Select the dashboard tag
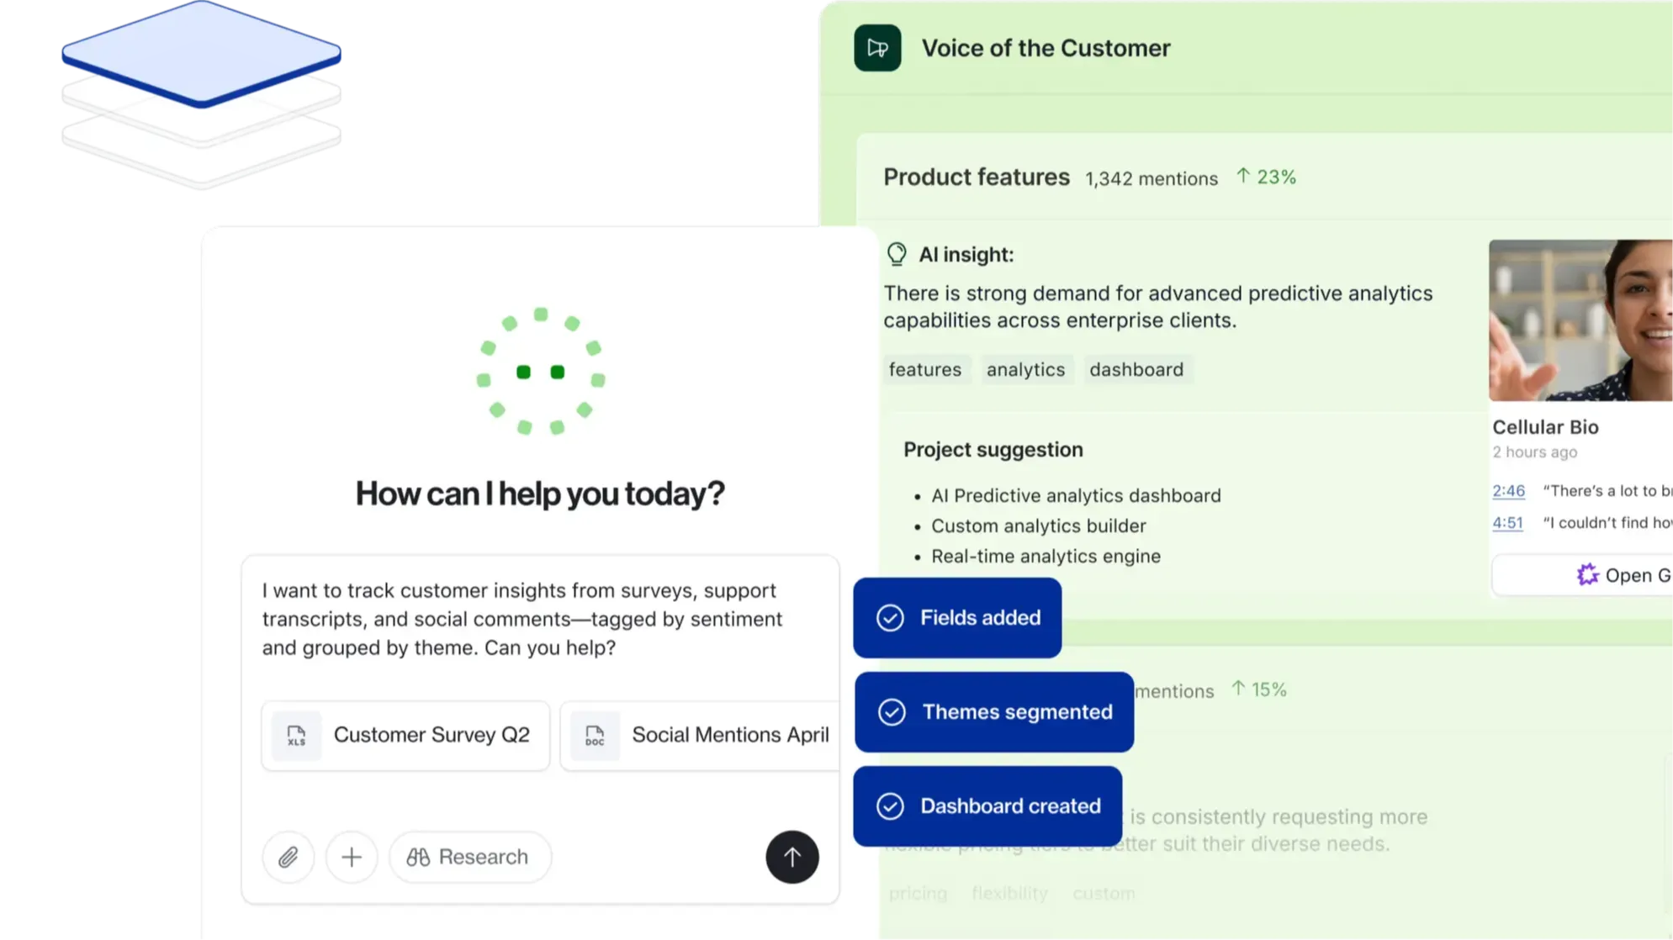This screenshot has height=940, width=1673. point(1136,369)
